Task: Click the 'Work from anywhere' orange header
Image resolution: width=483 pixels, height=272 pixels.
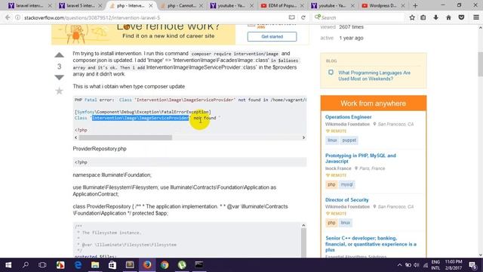Action: pyautogui.click(x=374, y=104)
